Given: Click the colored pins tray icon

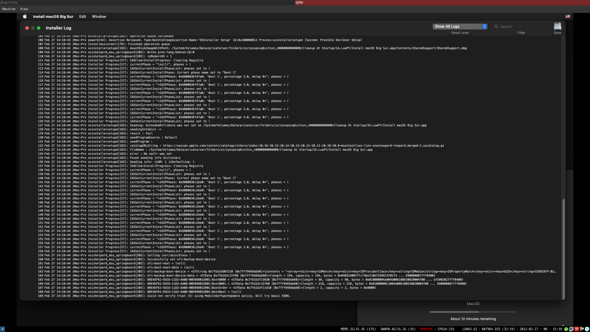Looking at the screenshot, I should tap(581, 329).
